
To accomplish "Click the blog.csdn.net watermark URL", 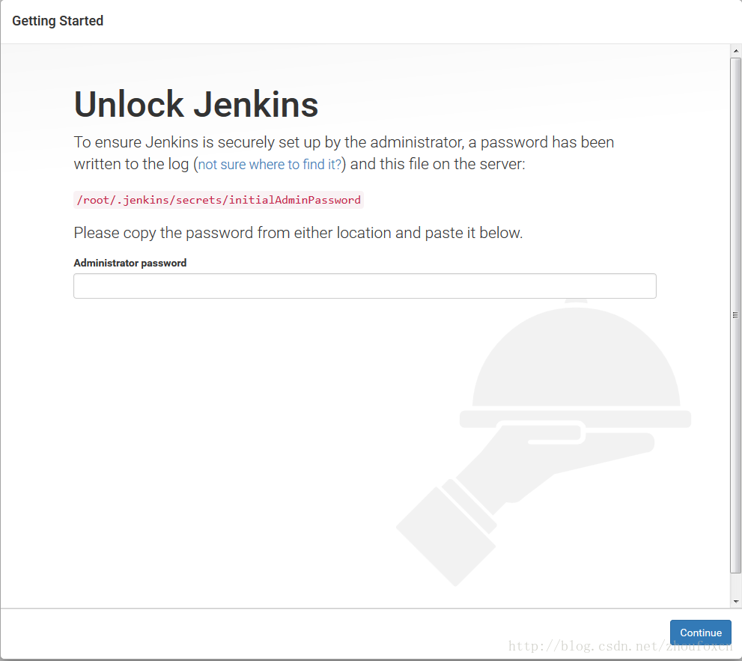I will pyautogui.click(x=620, y=646).
